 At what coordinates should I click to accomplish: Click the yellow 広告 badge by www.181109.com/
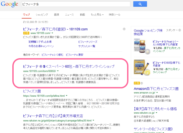click(x=26, y=33)
